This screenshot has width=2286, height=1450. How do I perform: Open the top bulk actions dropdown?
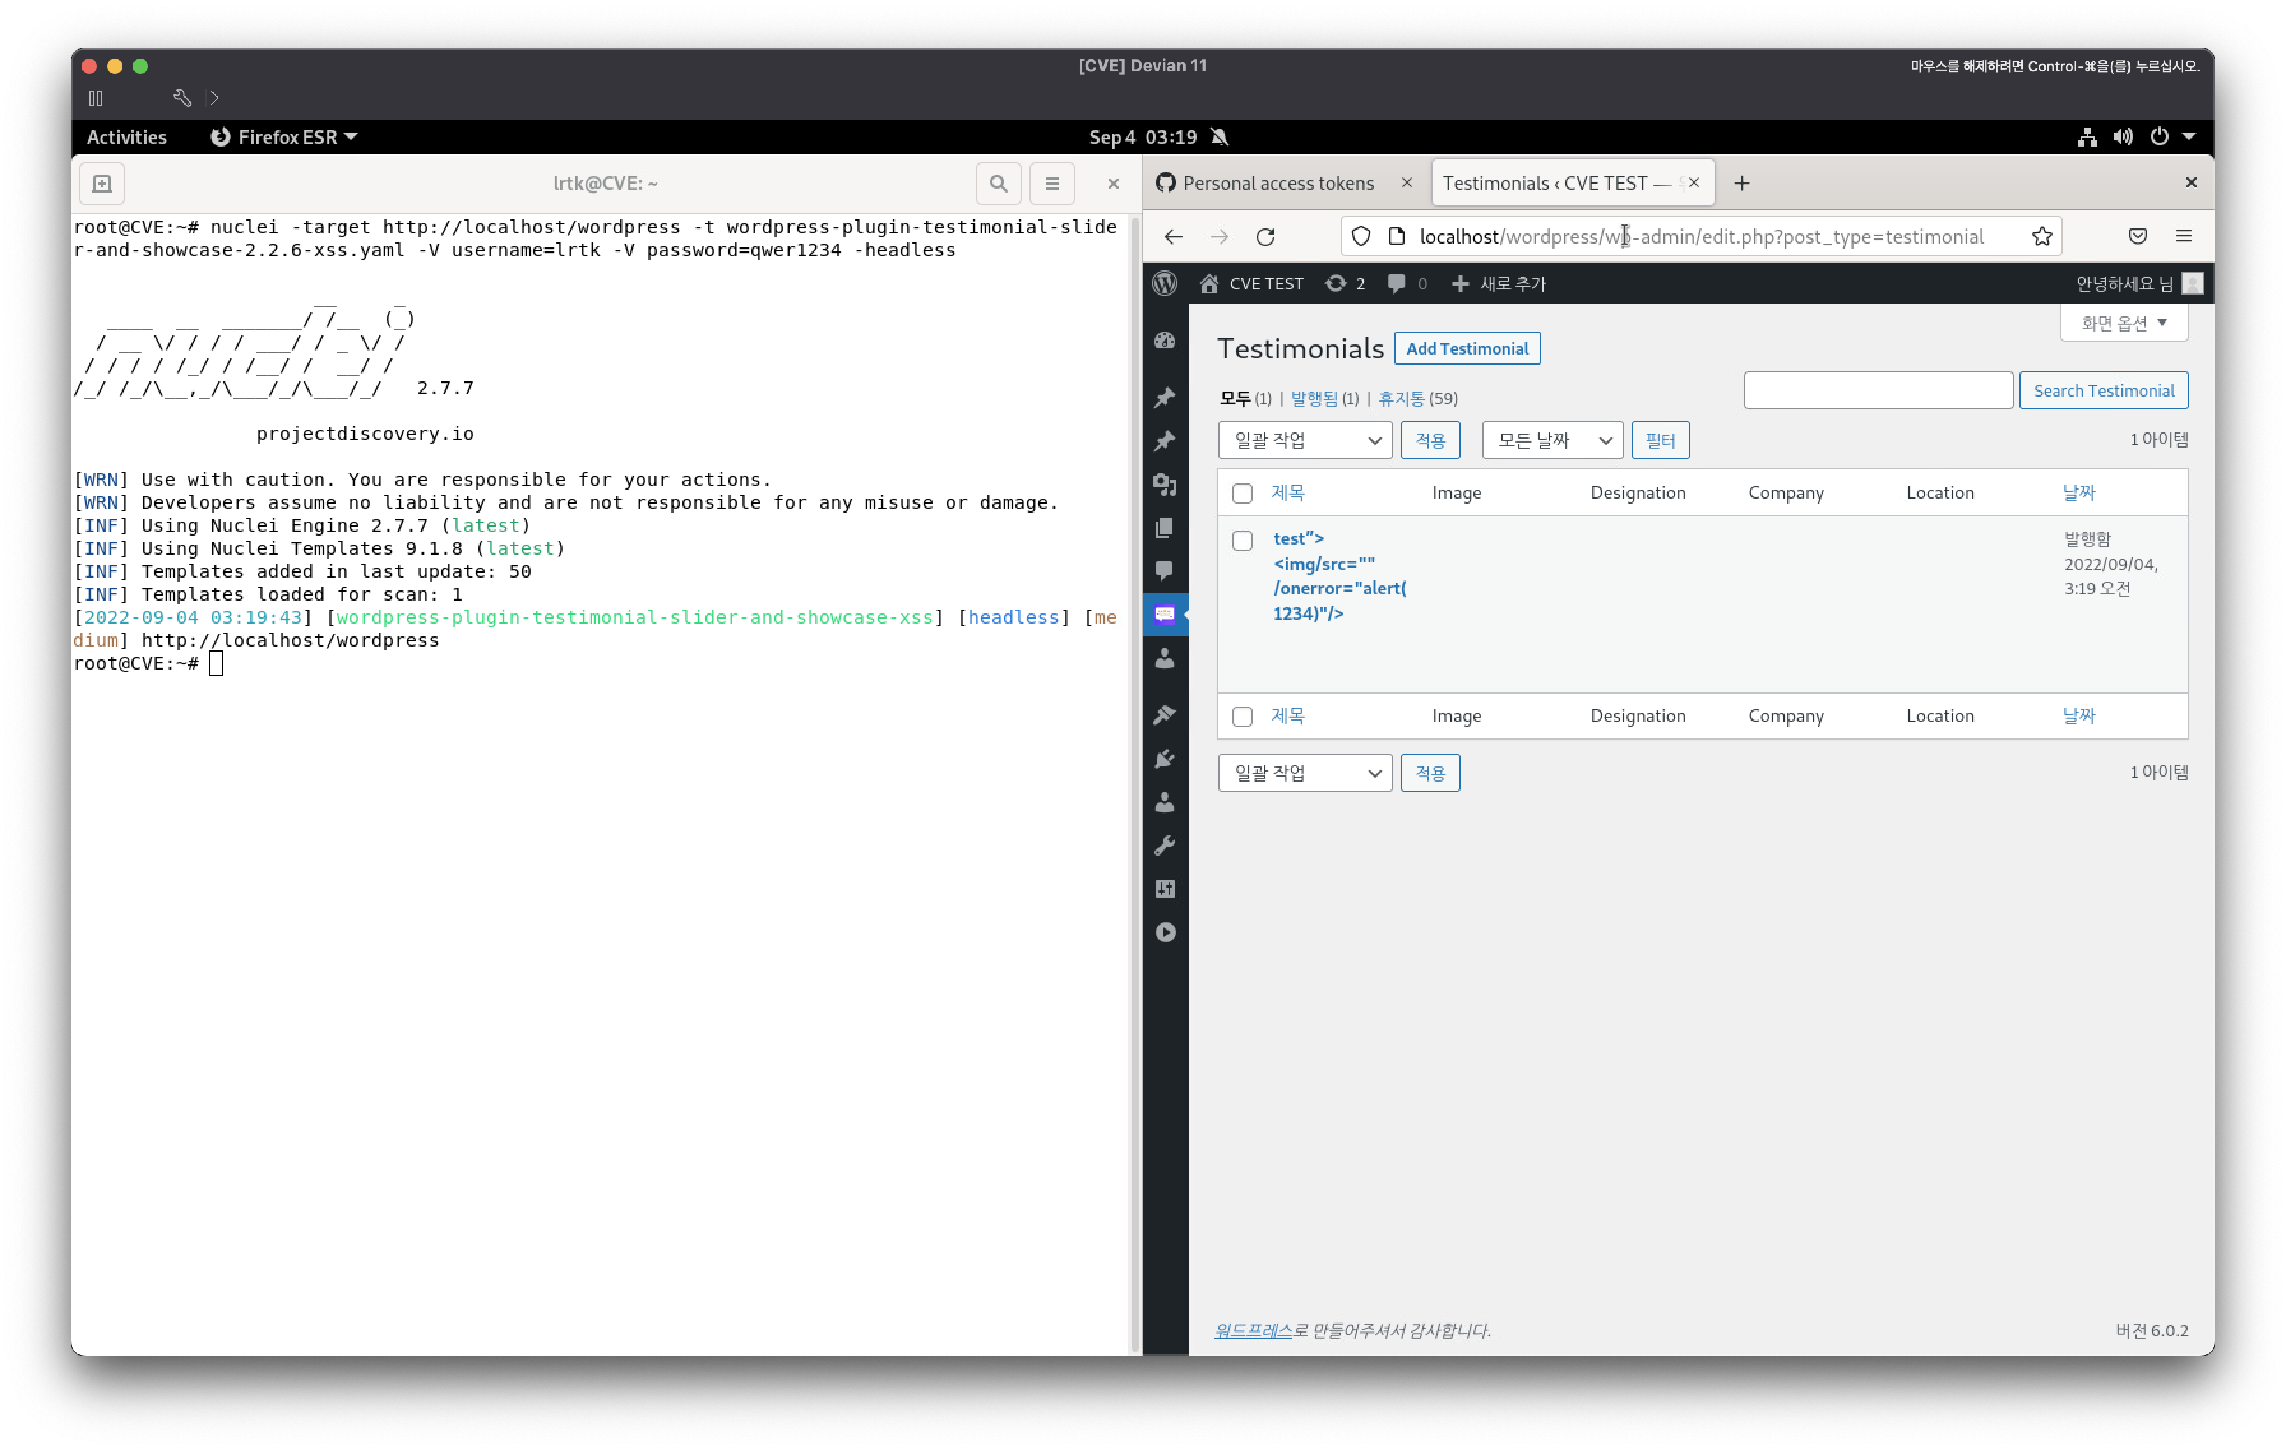(x=1304, y=441)
